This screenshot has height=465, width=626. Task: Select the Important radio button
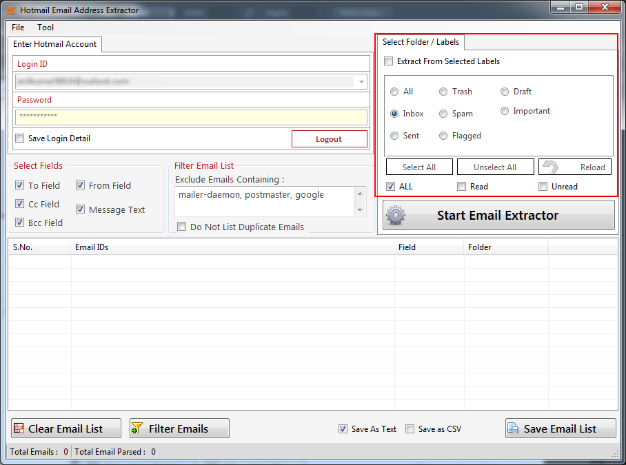(x=505, y=111)
